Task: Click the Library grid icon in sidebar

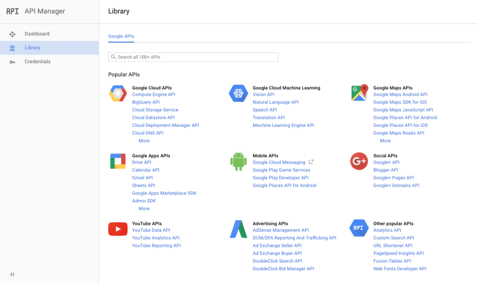Action: coord(12,47)
